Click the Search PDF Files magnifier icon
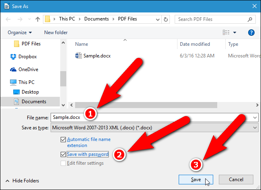Screen dimensions: 261x190 click(250, 19)
